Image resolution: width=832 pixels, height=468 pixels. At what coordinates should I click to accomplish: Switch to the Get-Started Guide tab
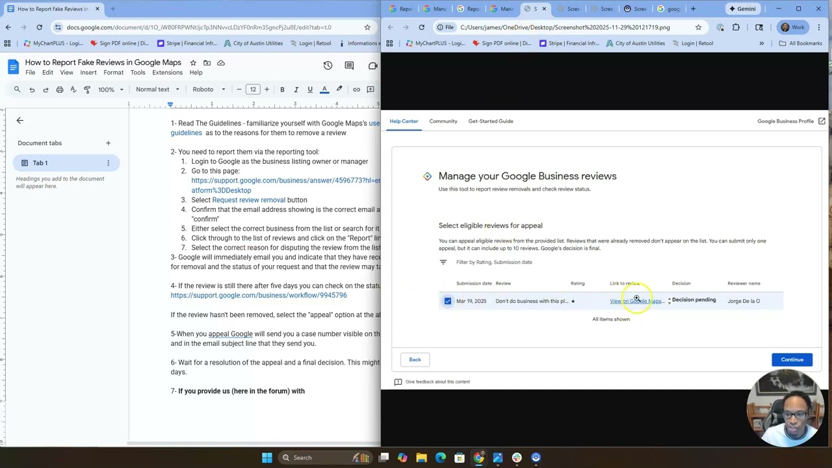[491, 121]
